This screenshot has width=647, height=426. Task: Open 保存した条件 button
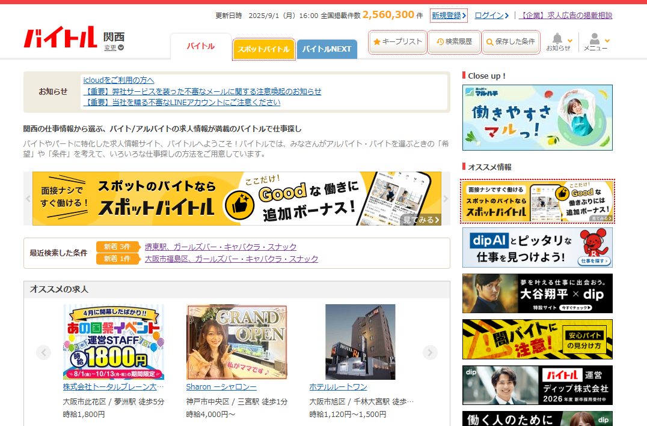point(511,41)
